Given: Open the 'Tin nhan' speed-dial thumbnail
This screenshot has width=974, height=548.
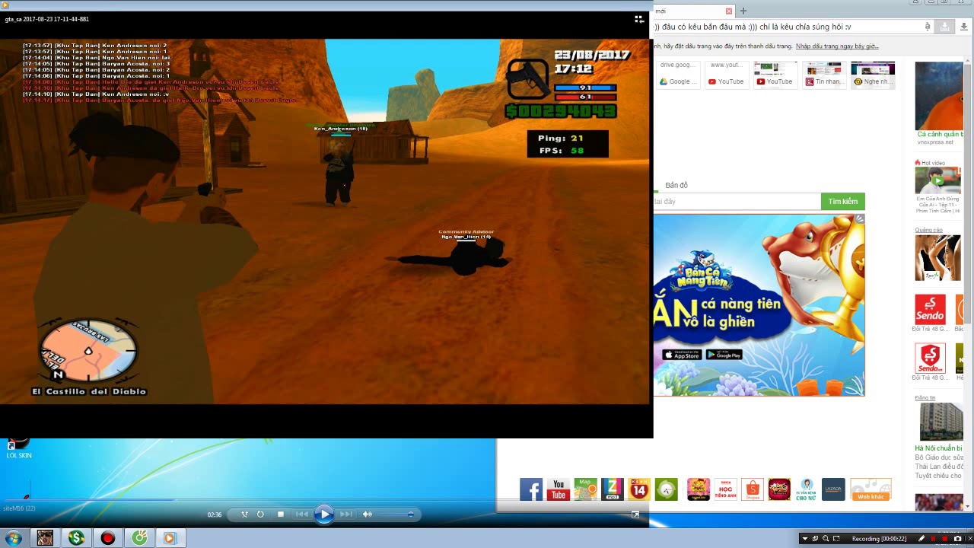Looking at the screenshot, I should tap(824, 75).
